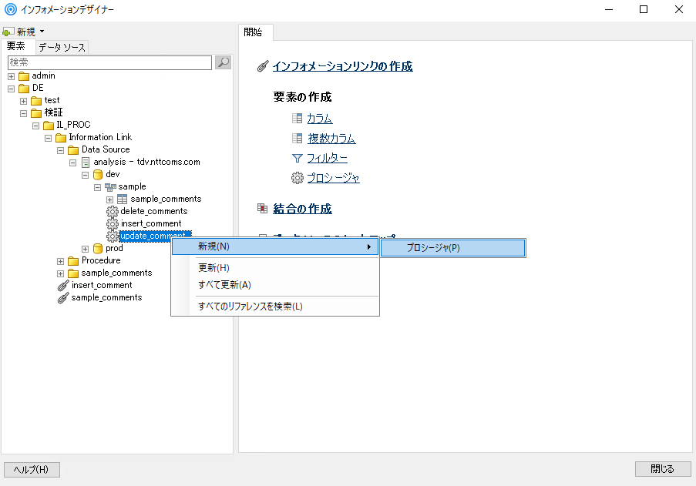Viewport: 696px width, 486px height.
Task: Open the カラム link
Action: point(320,119)
